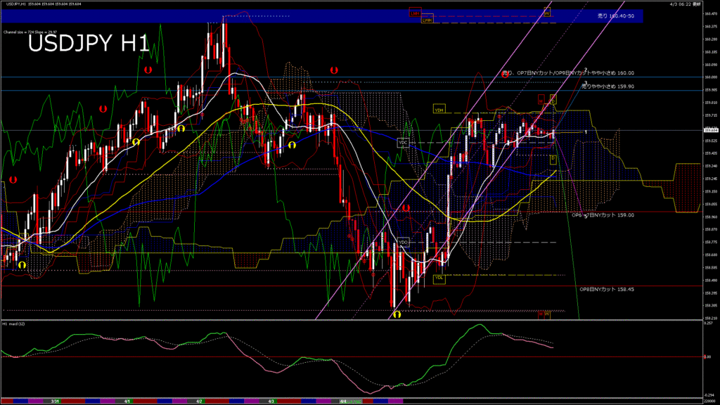This screenshot has height=405, width=720.
Task: Click the YDO level tag
Action: 404,242
